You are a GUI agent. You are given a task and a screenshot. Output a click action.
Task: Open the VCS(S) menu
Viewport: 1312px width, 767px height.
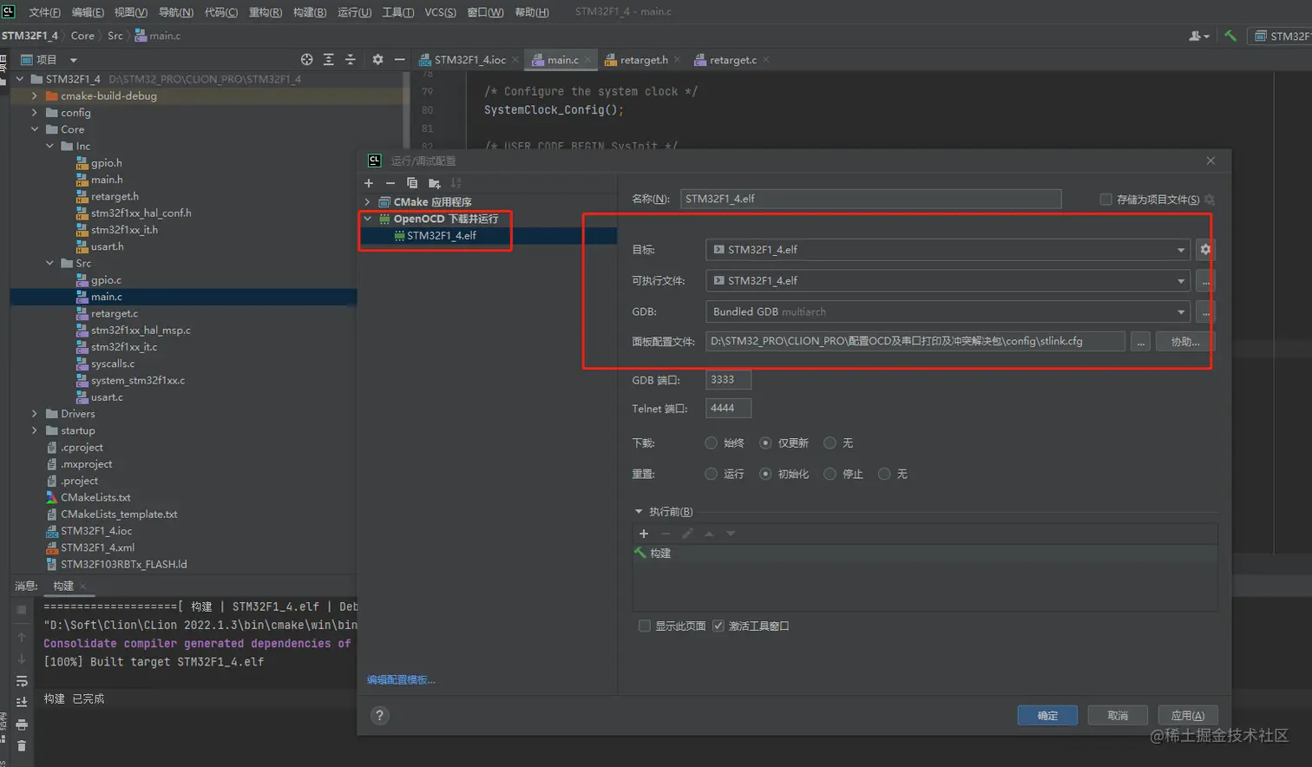(440, 12)
